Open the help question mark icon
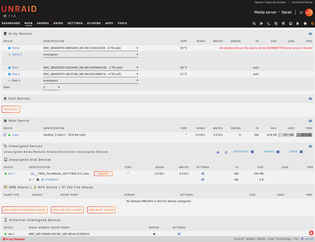Screen dimensions: 315x242 tap(305, 24)
